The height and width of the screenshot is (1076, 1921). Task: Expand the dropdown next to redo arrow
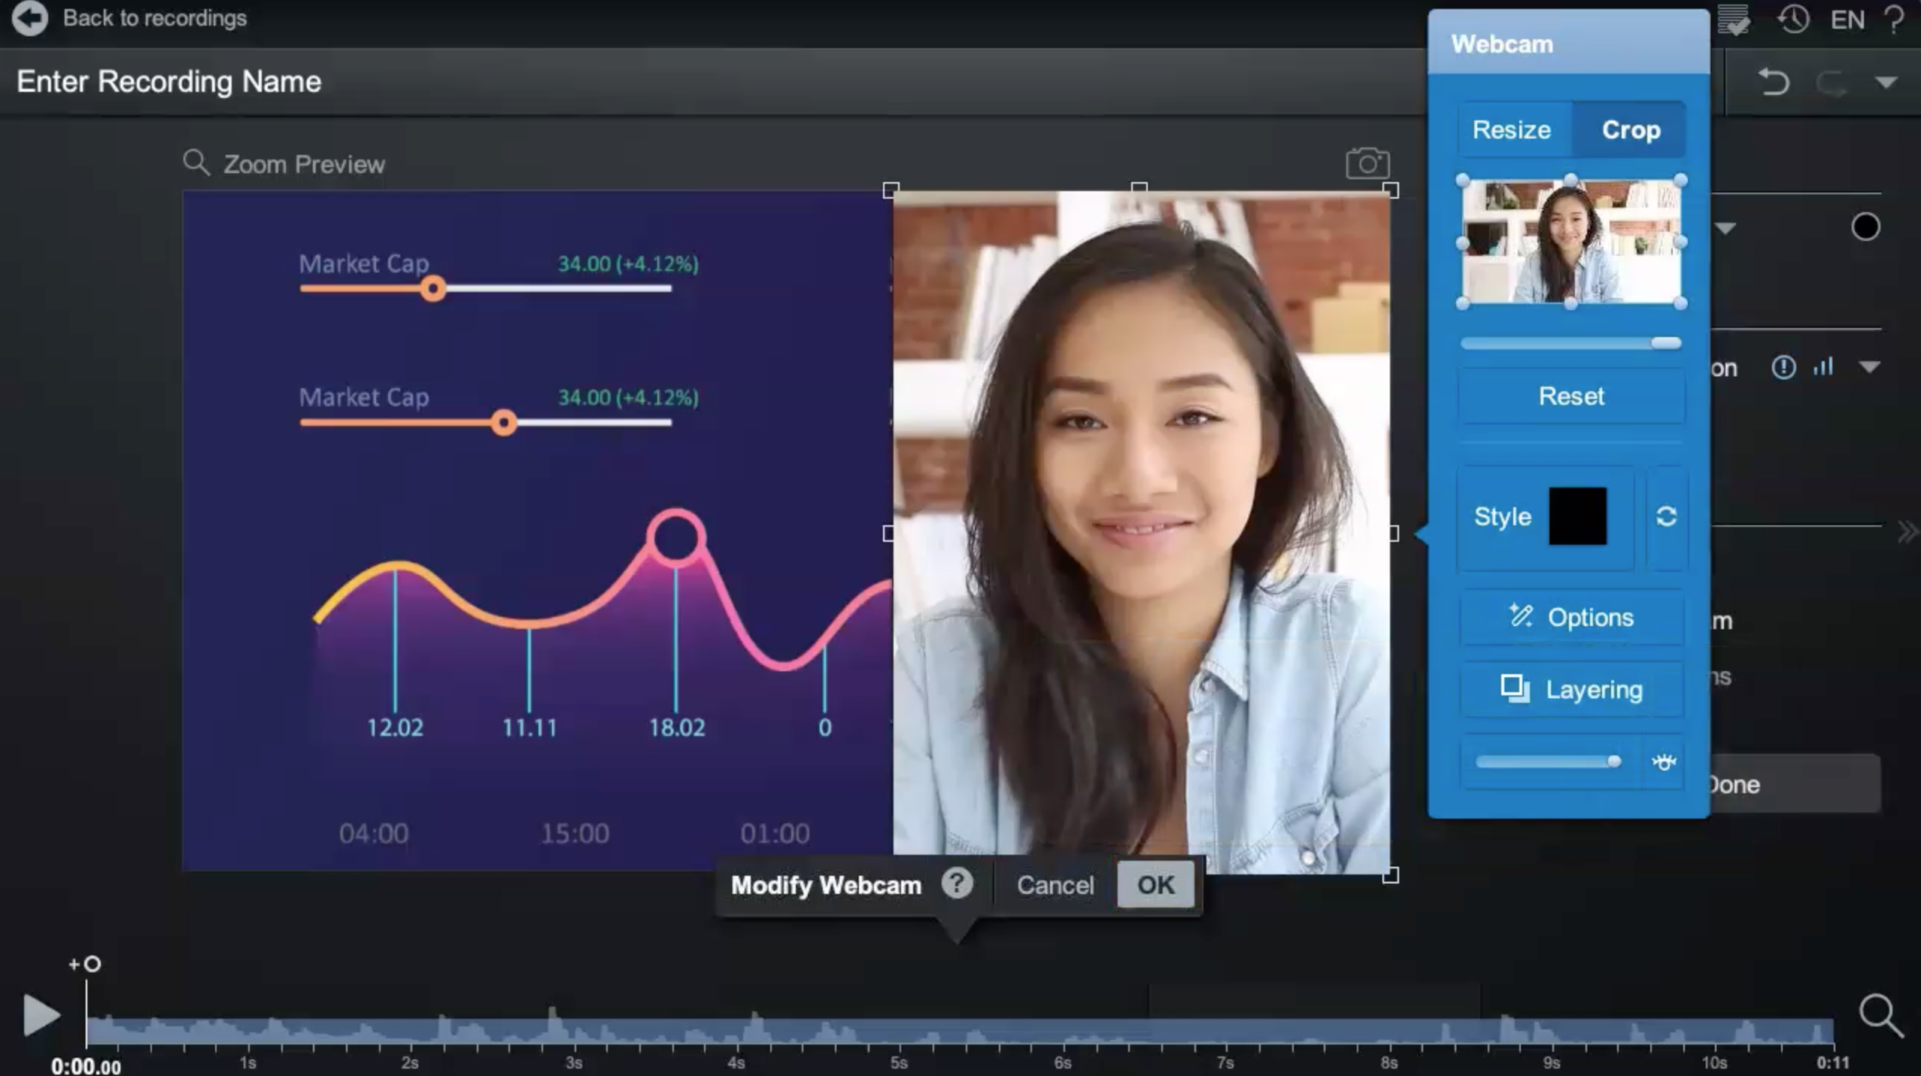pyautogui.click(x=1885, y=82)
